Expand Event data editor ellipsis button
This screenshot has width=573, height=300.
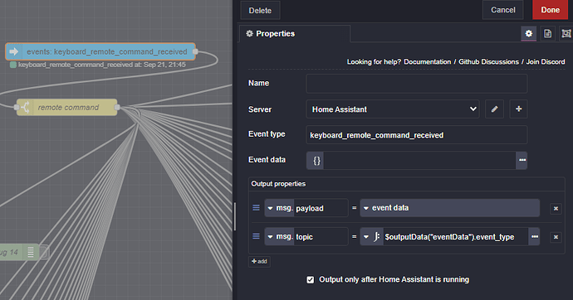click(x=522, y=160)
